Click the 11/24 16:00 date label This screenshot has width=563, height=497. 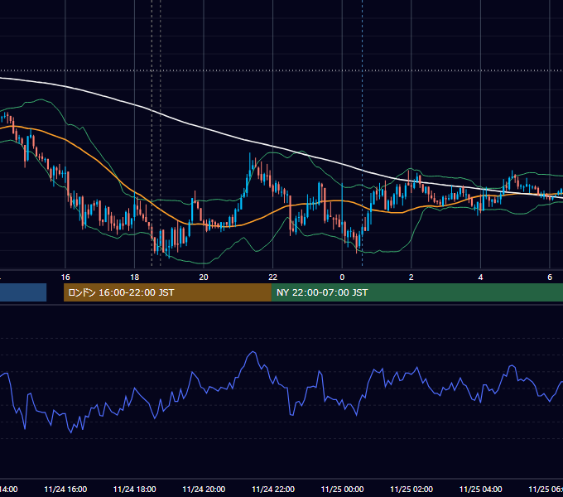pyautogui.click(x=65, y=489)
